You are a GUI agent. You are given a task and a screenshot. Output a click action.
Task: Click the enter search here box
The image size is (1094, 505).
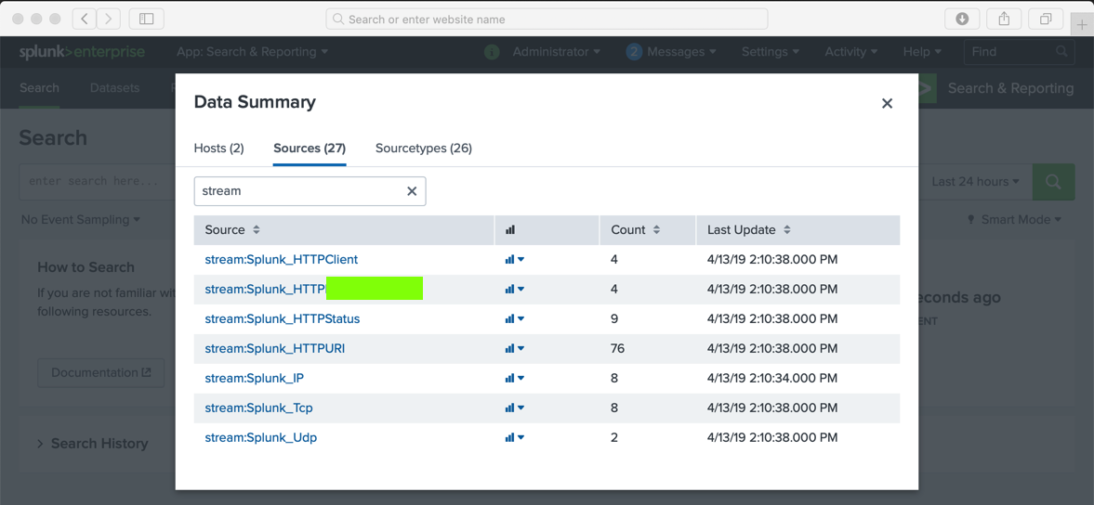pyautogui.click(x=98, y=181)
